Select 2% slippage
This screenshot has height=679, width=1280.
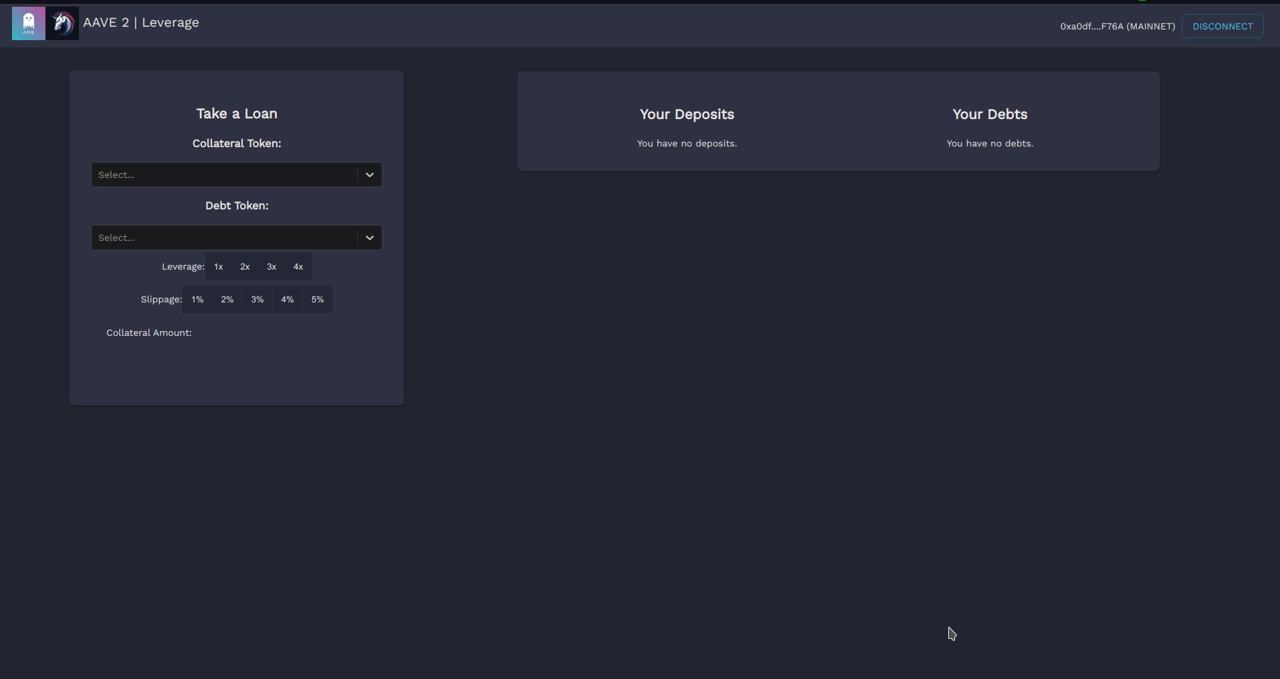(227, 299)
